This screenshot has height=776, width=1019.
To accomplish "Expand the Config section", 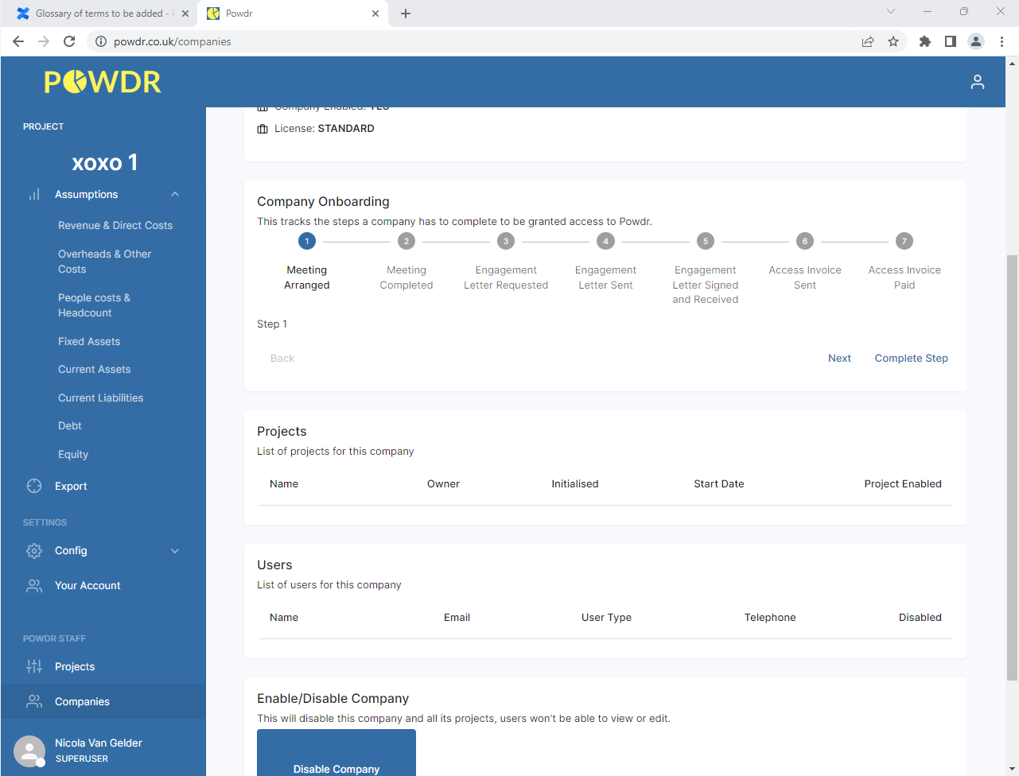I will point(174,550).
